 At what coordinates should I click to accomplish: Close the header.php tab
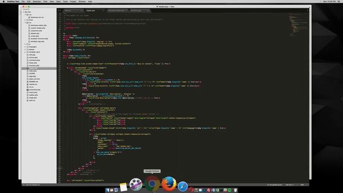click(103, 11)
